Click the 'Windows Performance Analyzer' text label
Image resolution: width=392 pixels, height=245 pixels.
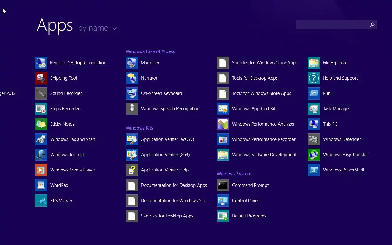click(263, 124)
